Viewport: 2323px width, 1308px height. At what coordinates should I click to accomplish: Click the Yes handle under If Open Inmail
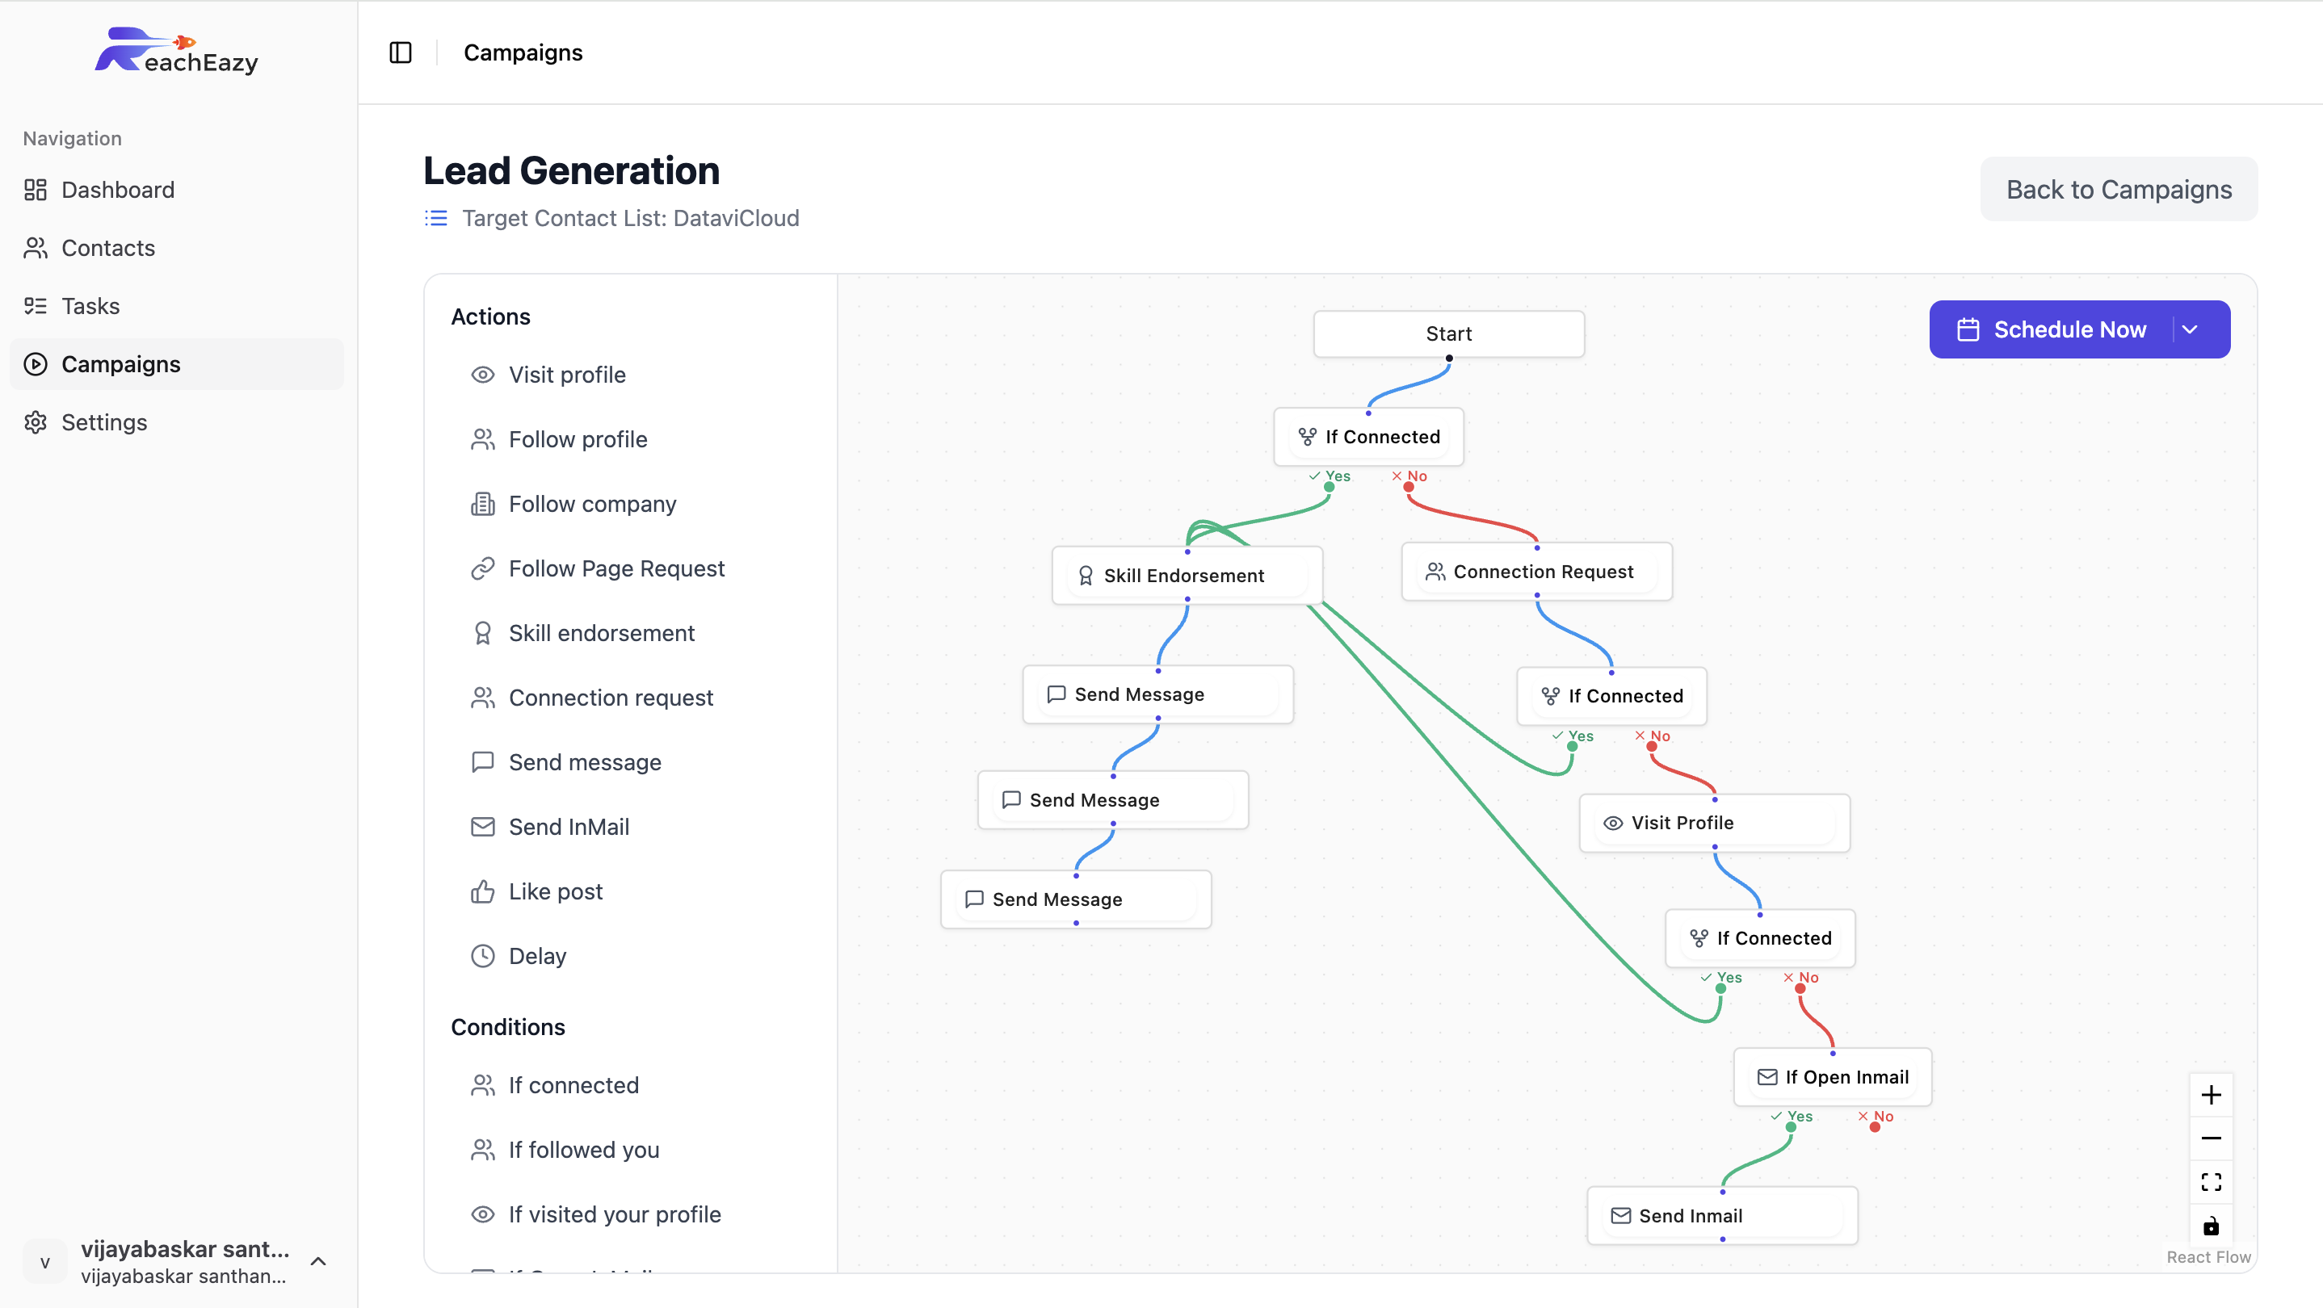(1791, 1127)
